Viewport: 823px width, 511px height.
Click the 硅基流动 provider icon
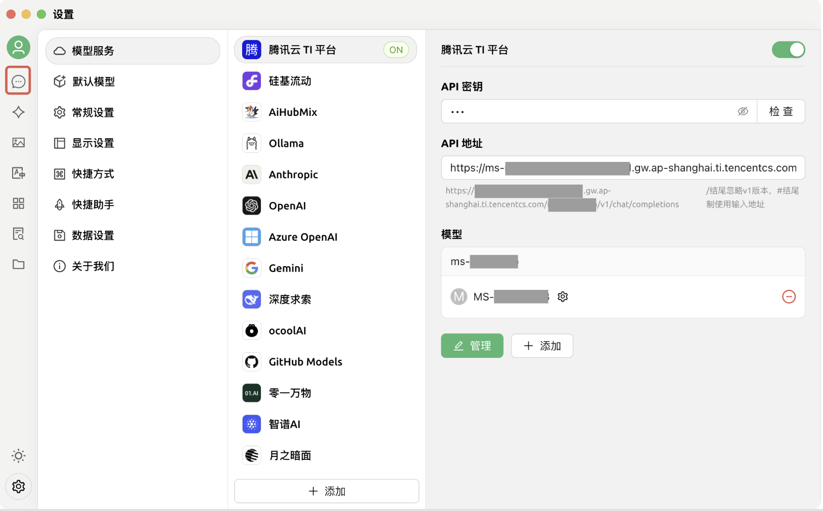tap(252, 81)
